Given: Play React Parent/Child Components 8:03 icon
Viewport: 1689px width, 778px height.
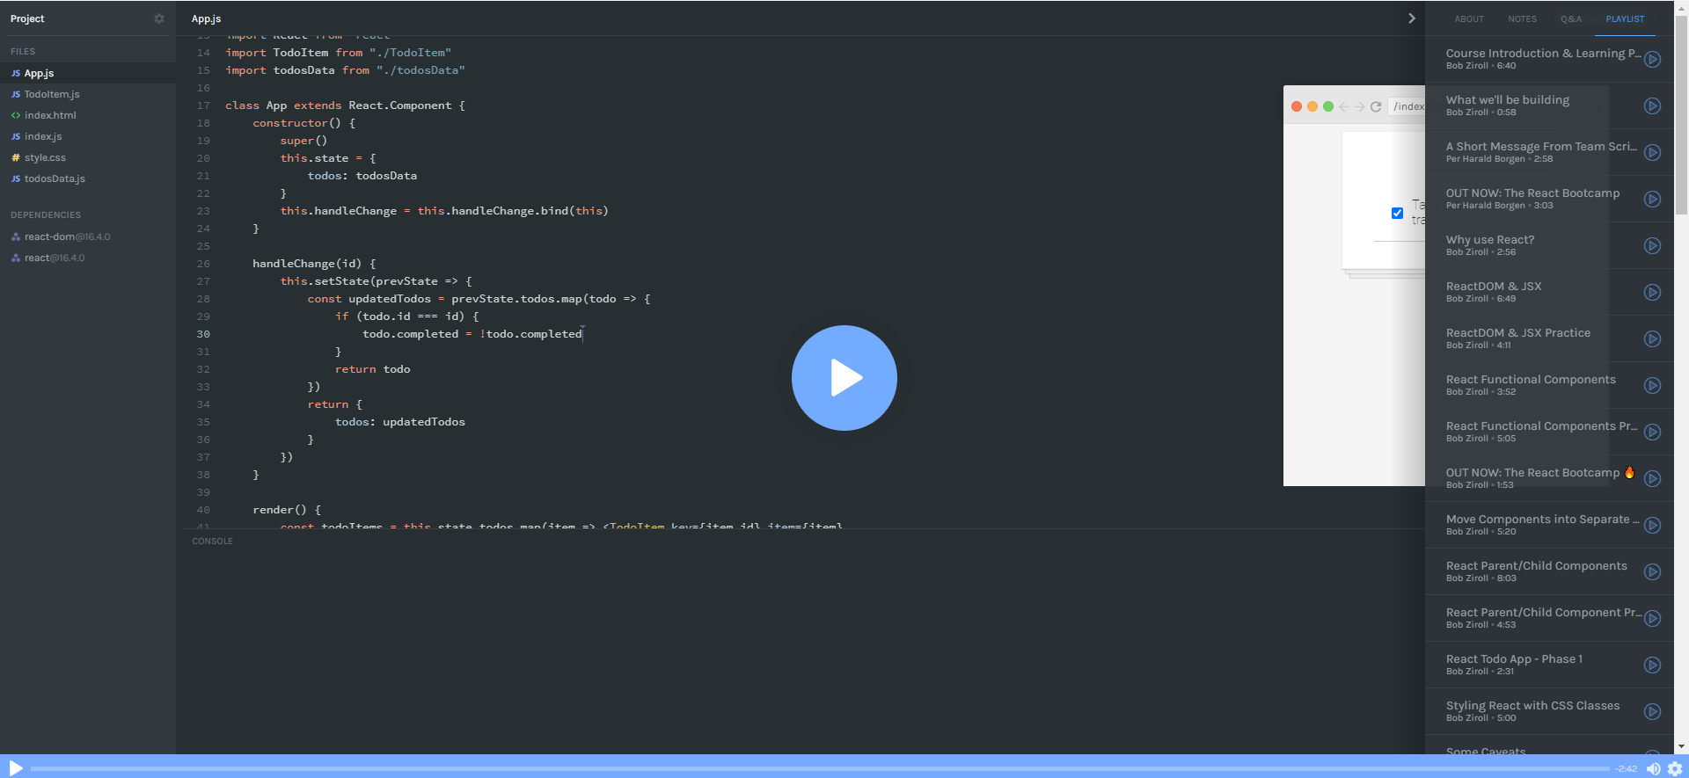Looking at the screenshot, I should pyautogui.click(x=1653, y=571).
